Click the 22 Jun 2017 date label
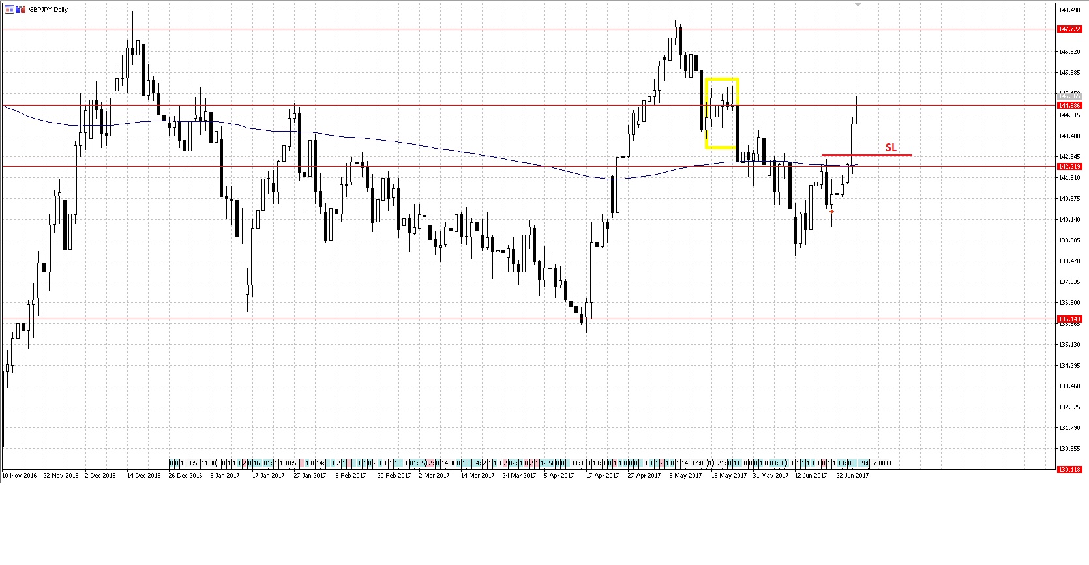Screen dimensions: 1089x565 (852, 476)
